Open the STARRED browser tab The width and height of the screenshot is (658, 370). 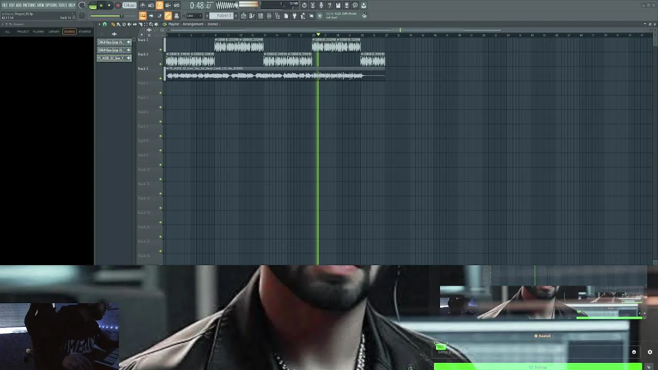click(x=85, y=31)
